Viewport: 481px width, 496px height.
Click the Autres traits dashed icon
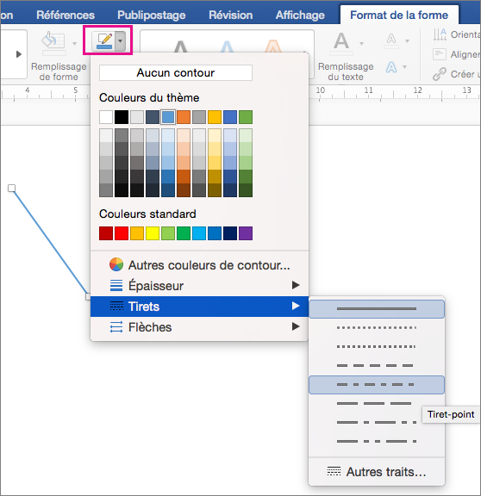coord(334,471)
